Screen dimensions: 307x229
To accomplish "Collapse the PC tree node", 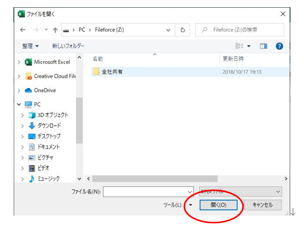I will pyautogui.click(x=19, y=104).
